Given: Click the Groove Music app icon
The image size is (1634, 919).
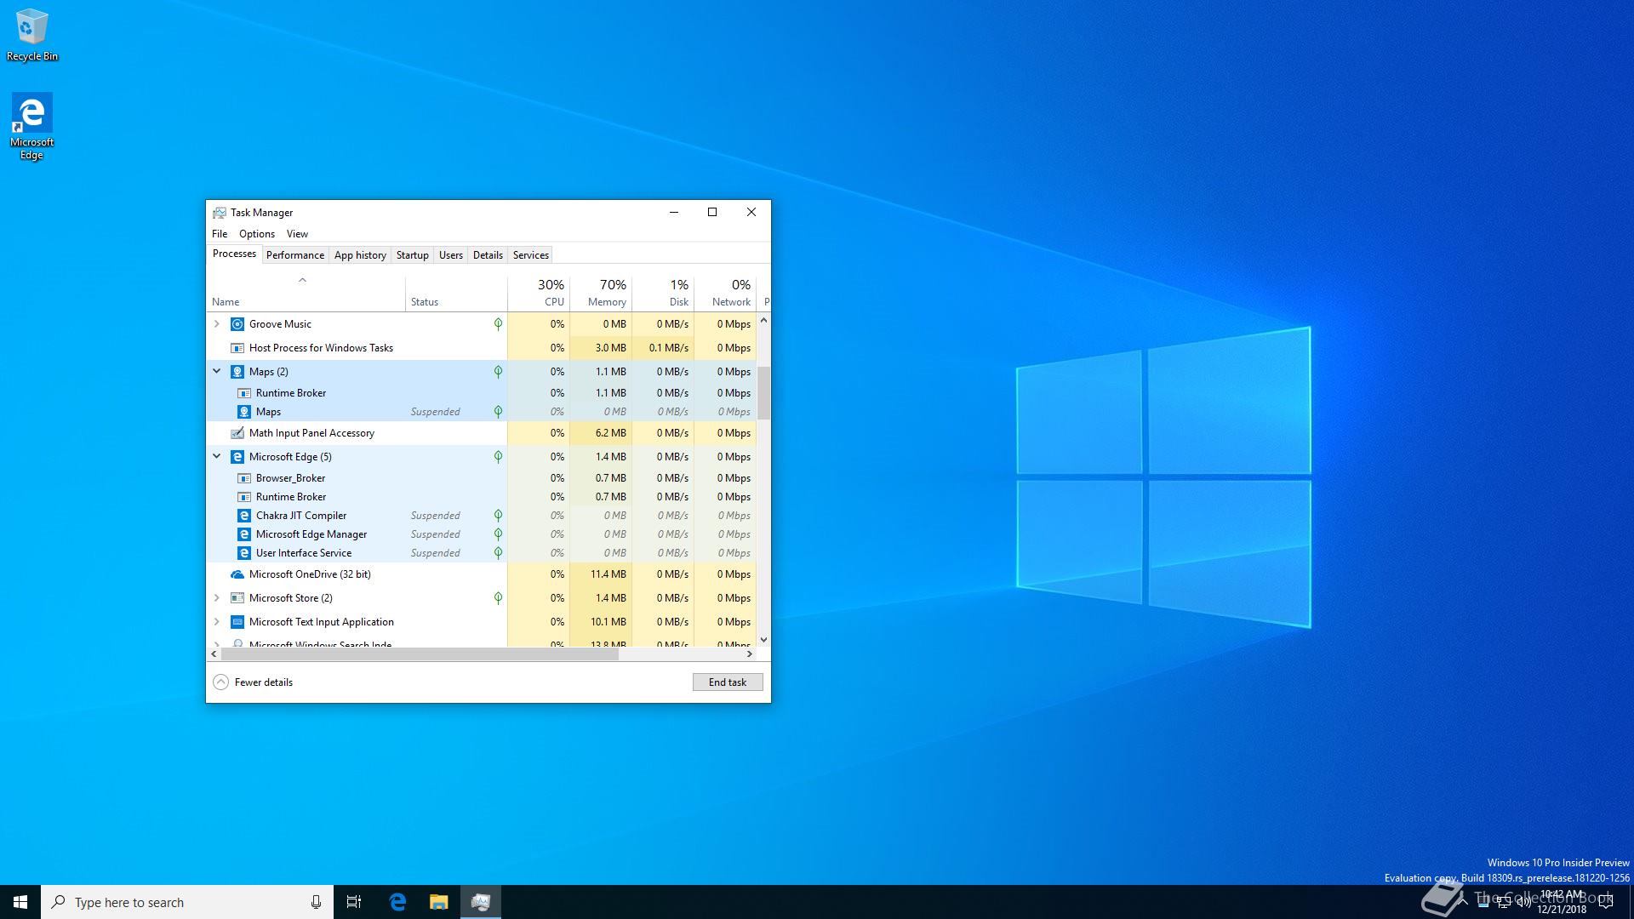Looking at the screenshot, I should pyautogui.click(x=237, y=324).
